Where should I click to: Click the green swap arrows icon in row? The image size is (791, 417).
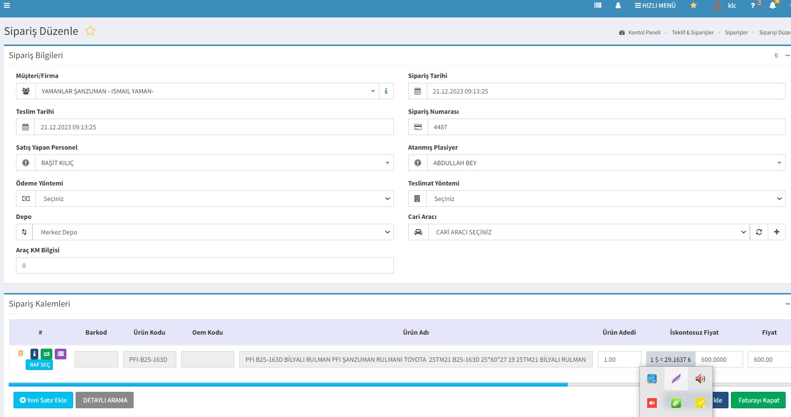pyautogui.click(x=47, y=354)
